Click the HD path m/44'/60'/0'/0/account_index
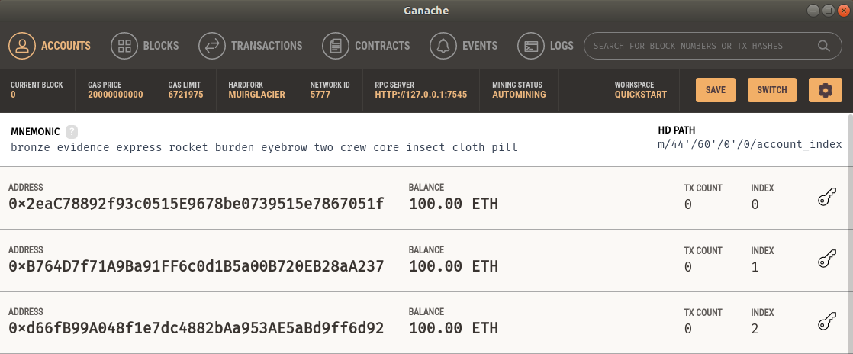This screenshot has height=354, width=853. (750, 145)
